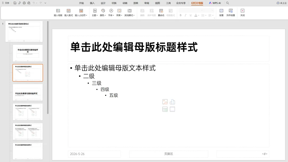
Task: Click the 四级 bullet text
Action: pos(105,89)
